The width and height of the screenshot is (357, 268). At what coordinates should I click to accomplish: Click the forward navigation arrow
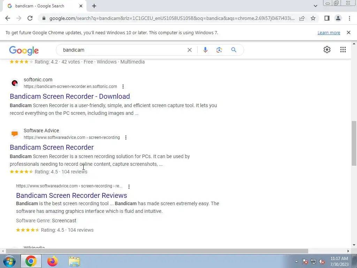(19, 18)
